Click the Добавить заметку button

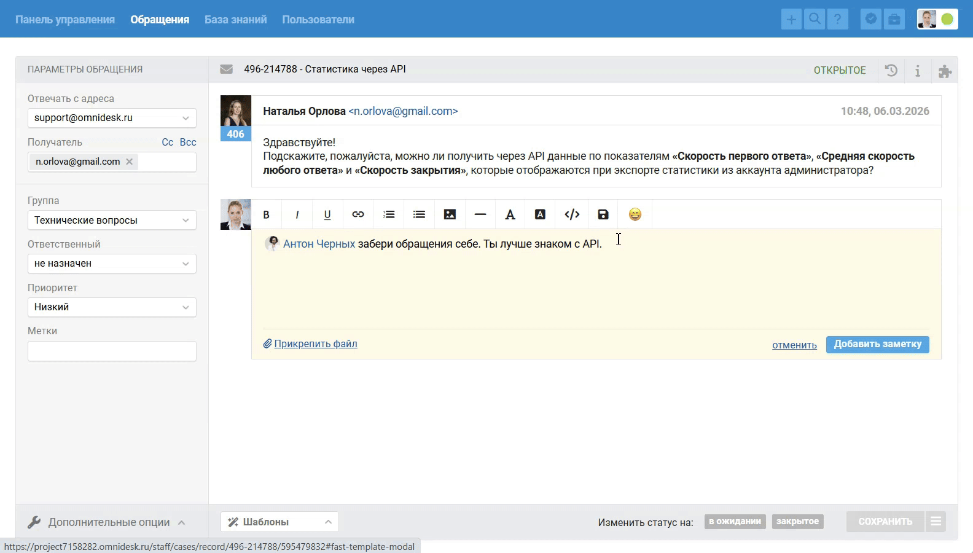click(877, 344)
